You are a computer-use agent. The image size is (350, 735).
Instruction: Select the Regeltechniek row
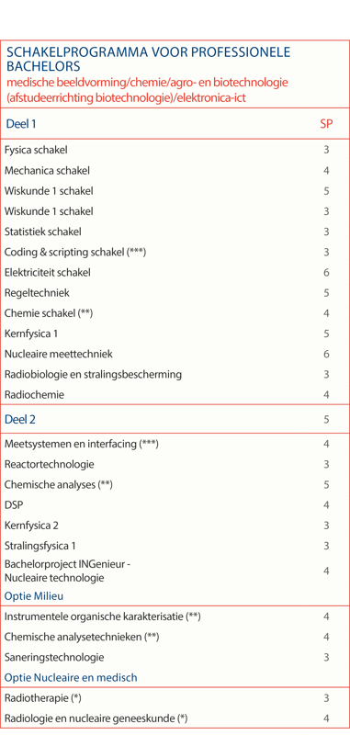tap(175, 293)
